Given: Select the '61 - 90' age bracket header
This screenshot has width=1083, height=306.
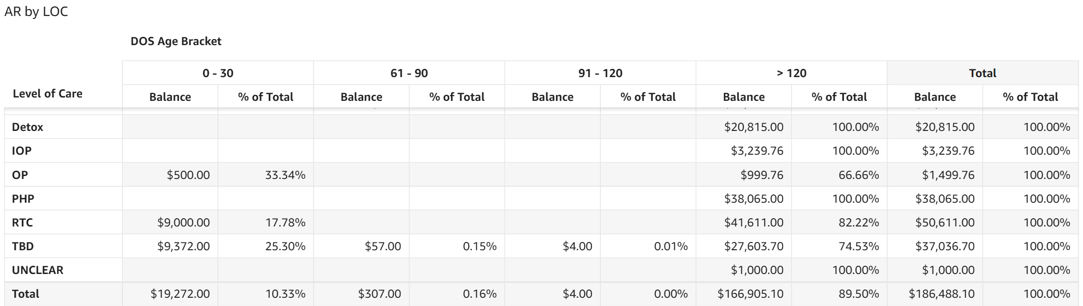Looking at the screenshot, I should click(x=409, y=73).
